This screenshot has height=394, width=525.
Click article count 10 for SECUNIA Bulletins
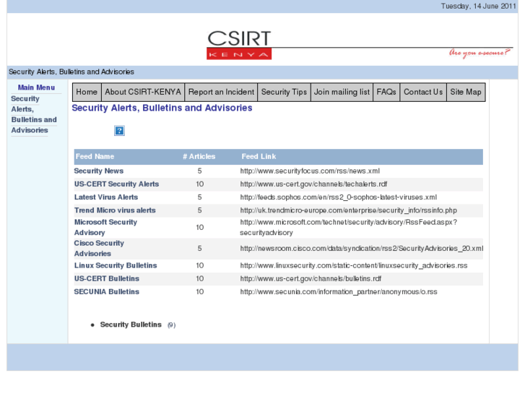(199, 292)
